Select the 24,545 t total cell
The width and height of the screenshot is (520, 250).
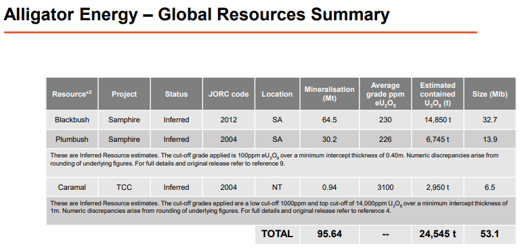[x=438, y=234]
